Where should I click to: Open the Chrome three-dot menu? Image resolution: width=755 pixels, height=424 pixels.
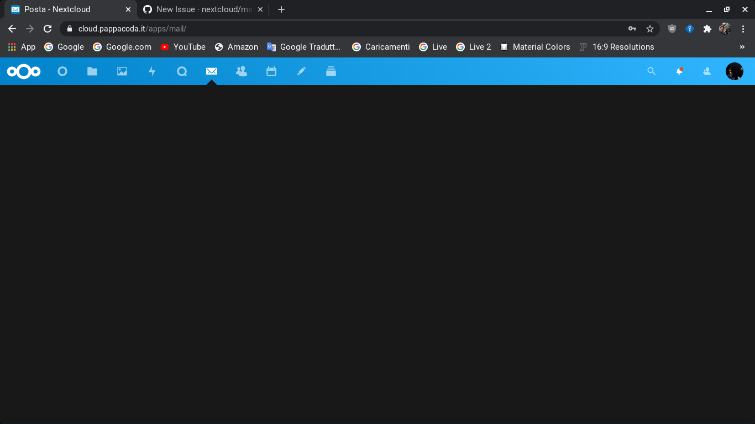click(743, 29)
